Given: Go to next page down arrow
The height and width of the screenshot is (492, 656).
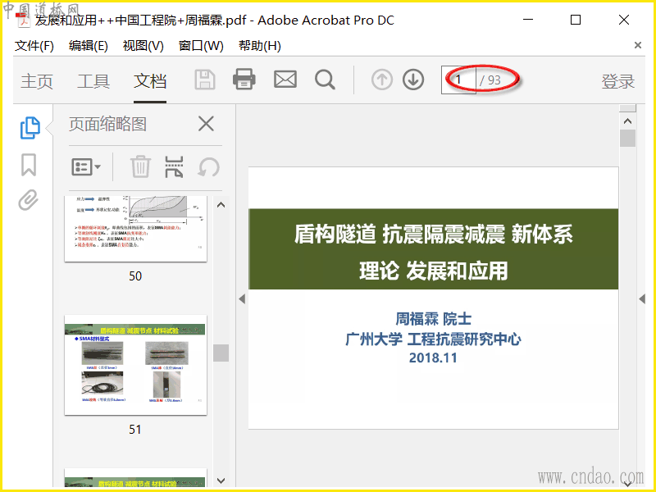Looking at the screenshot, I should pyautogui.click(x=413, y=80).
